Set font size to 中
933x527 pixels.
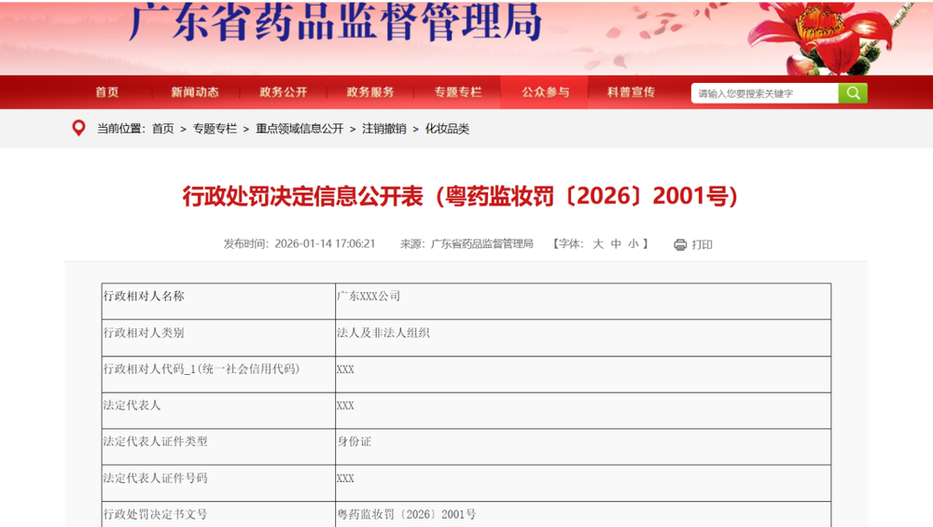pos(616,243)
